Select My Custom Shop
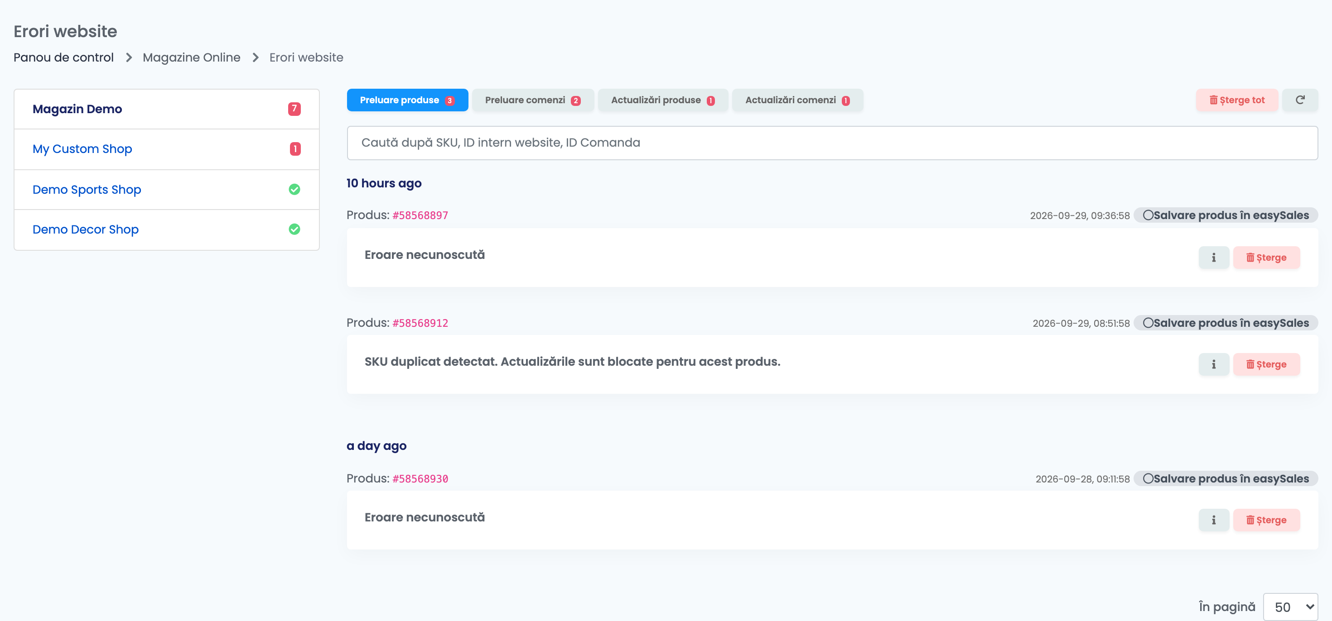 click(167, 149)
